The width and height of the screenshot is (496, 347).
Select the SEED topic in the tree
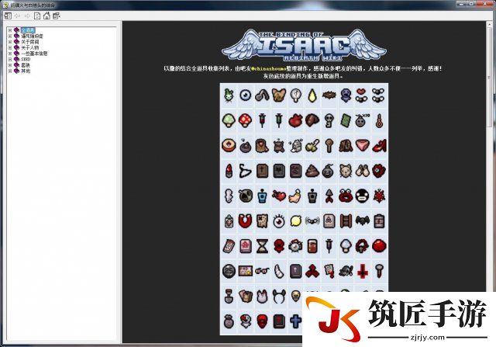click(x=26, y=59)
